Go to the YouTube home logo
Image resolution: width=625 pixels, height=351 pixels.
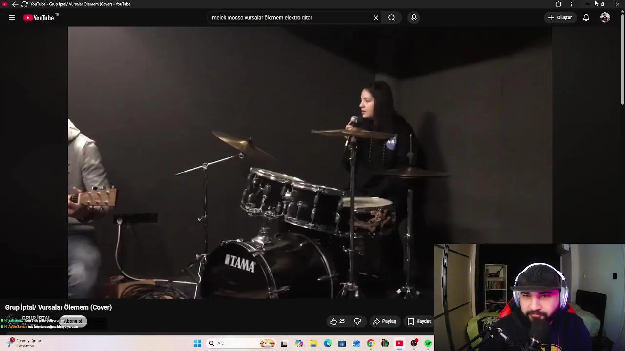39,18
